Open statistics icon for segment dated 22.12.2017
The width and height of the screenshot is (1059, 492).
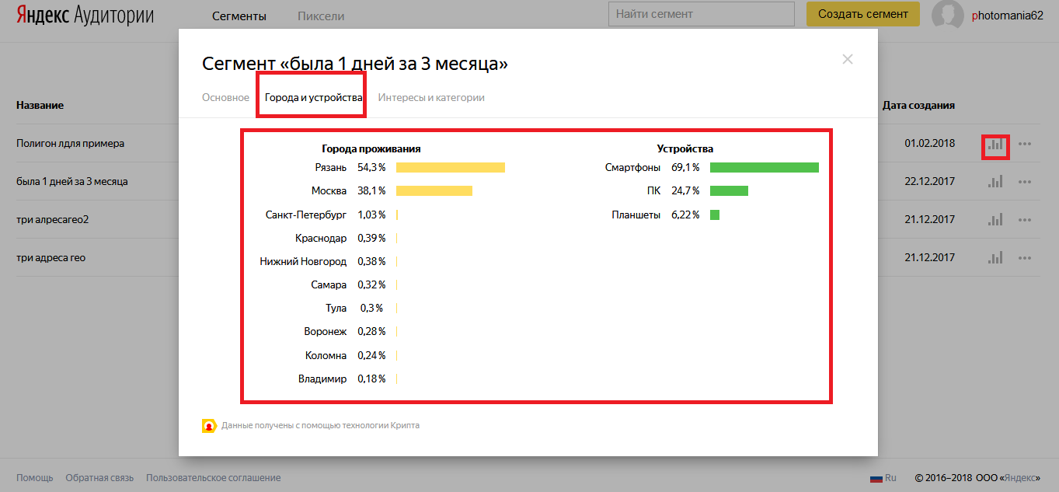tap(995, 182)
